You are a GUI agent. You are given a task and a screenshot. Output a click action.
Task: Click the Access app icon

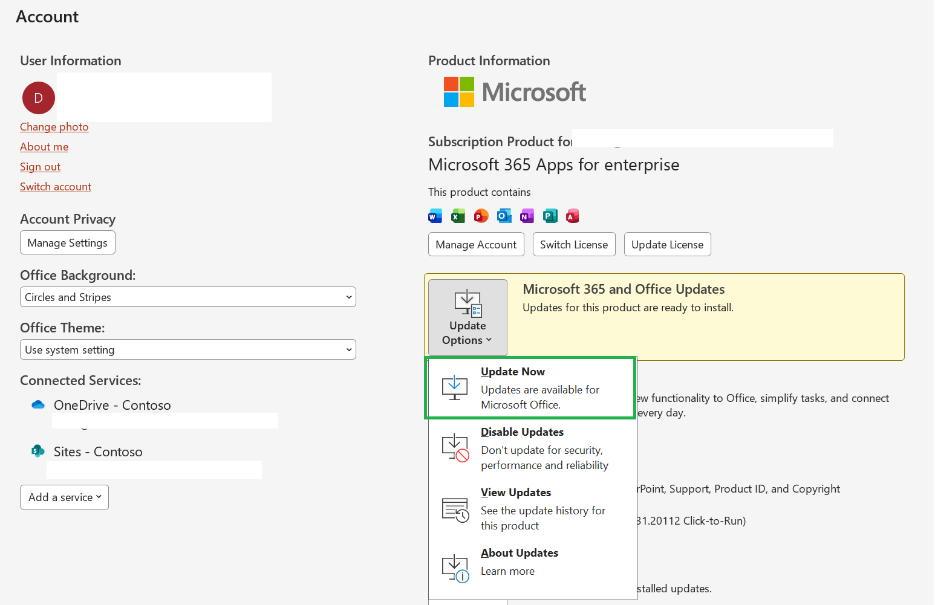click(x=573, y=216)
